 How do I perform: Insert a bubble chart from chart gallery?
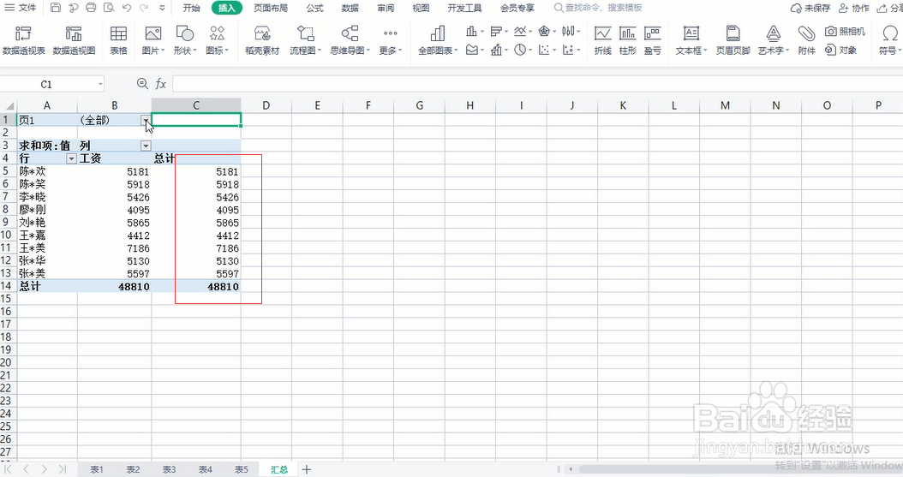[571, 50]
